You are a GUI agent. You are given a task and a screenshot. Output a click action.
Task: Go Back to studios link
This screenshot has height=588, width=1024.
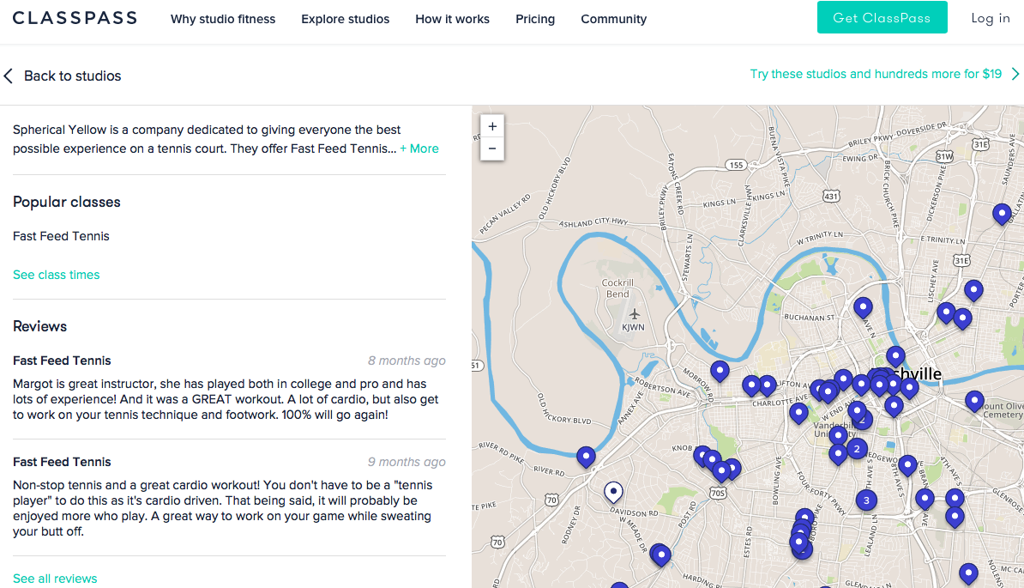(x=73, y=76)
